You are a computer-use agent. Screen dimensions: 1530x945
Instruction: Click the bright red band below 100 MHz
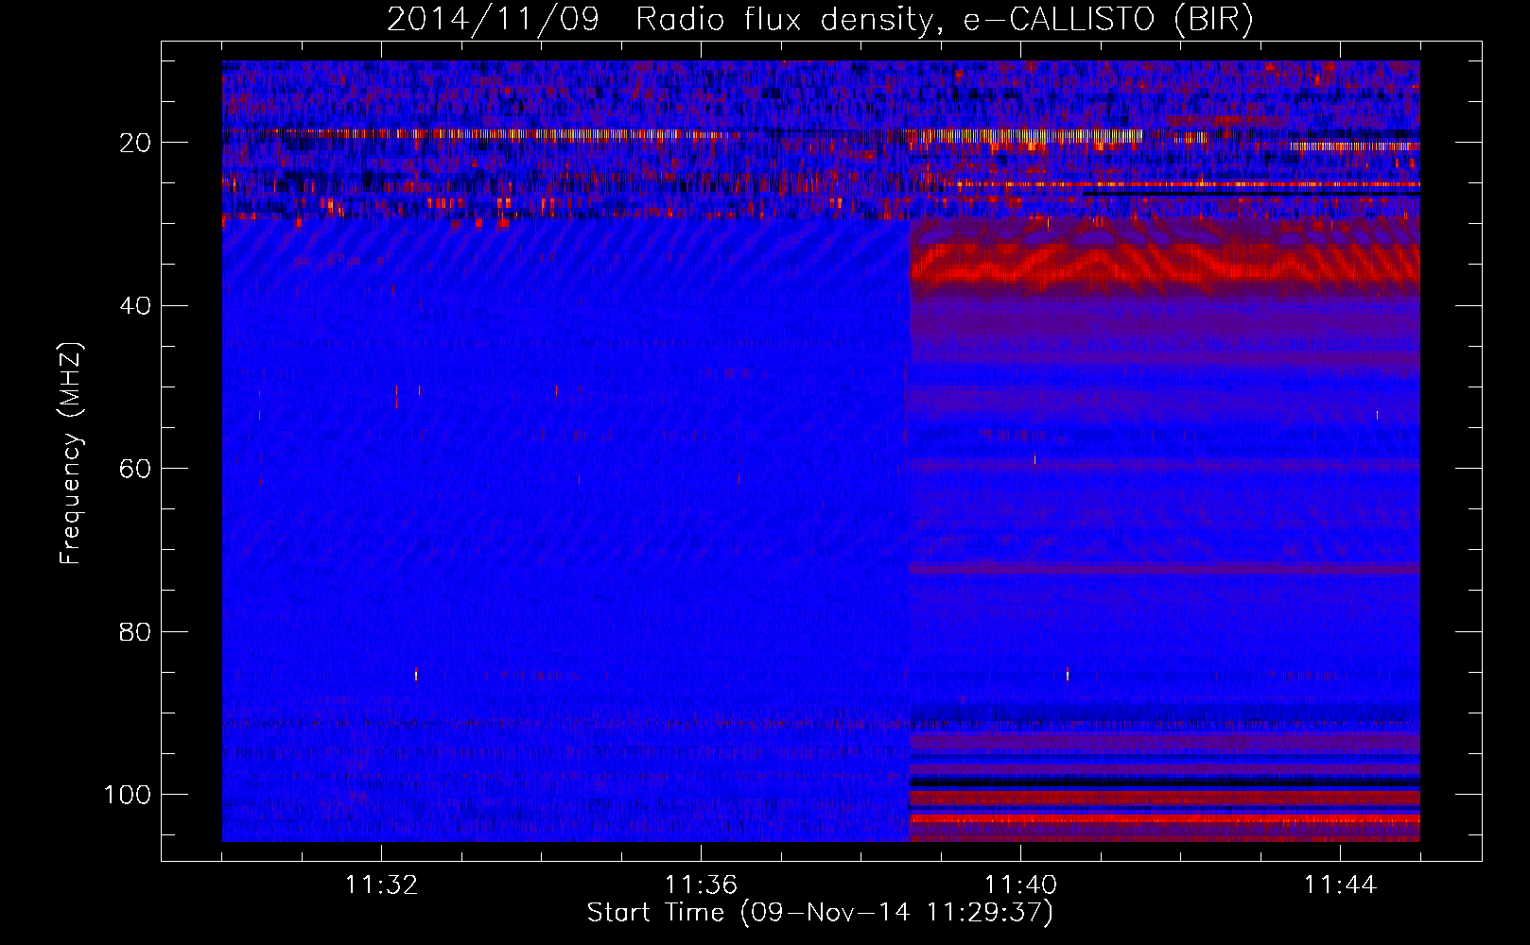point(1164,818)
